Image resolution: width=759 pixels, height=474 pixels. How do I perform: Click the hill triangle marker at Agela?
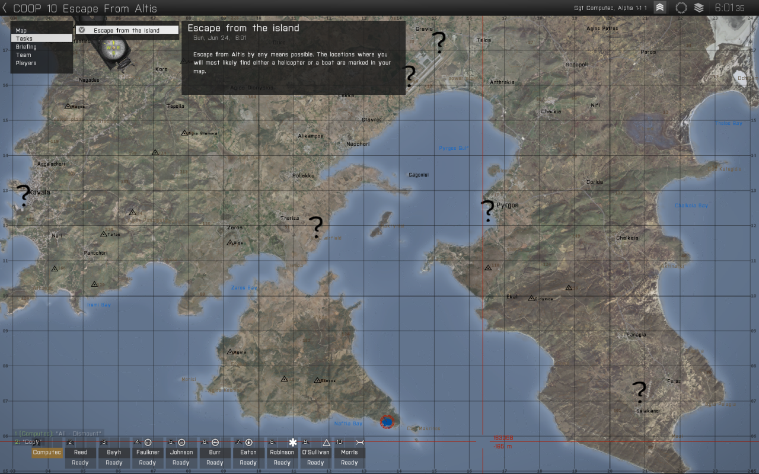[x=230, y=351]
